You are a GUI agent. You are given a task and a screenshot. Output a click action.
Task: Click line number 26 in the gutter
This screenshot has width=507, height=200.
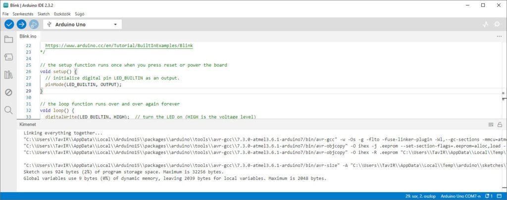[x=28, y=72]
